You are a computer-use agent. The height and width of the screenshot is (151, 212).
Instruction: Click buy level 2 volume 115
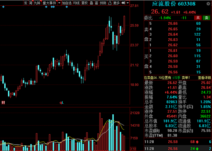[x=197, y=56]
